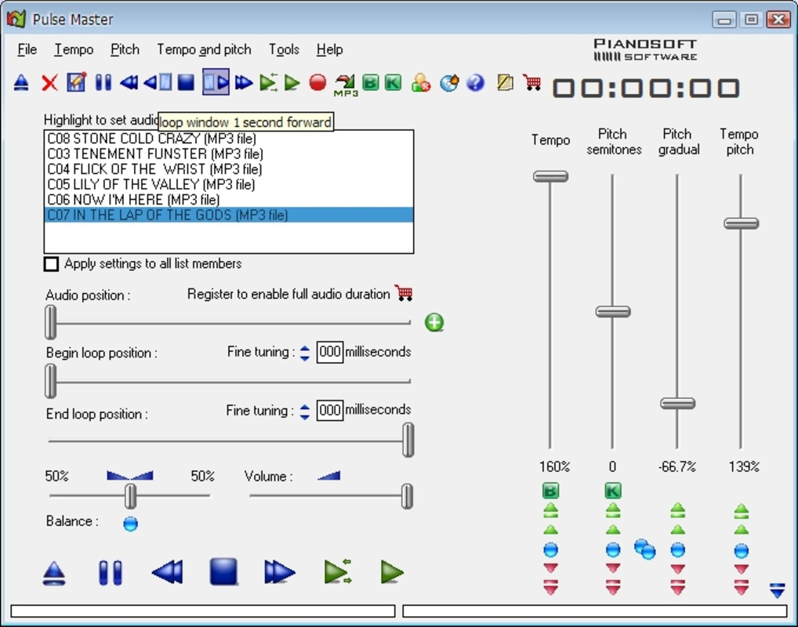Click the user registration icon
Viewport: 798px width, 627px height.
422,82
